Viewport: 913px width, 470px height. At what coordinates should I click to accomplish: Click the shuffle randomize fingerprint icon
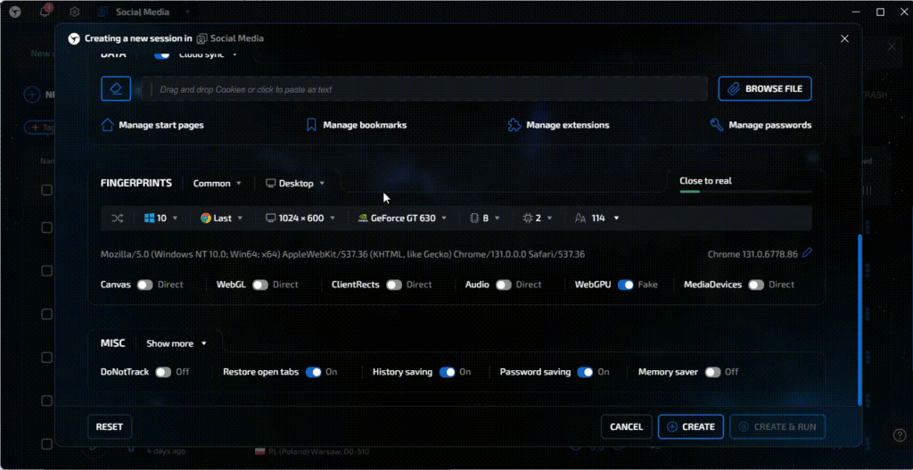click(117, 218)
